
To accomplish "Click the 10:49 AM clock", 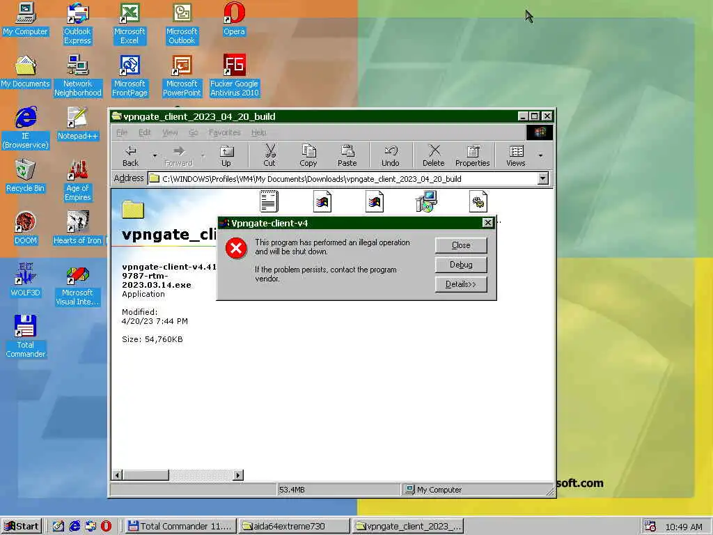I will point(684,527).
